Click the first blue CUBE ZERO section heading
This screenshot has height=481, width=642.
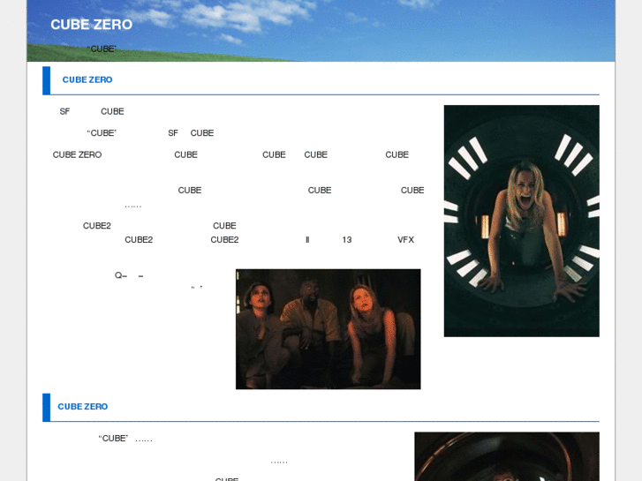pyautogui.click(x=87, y=79)
